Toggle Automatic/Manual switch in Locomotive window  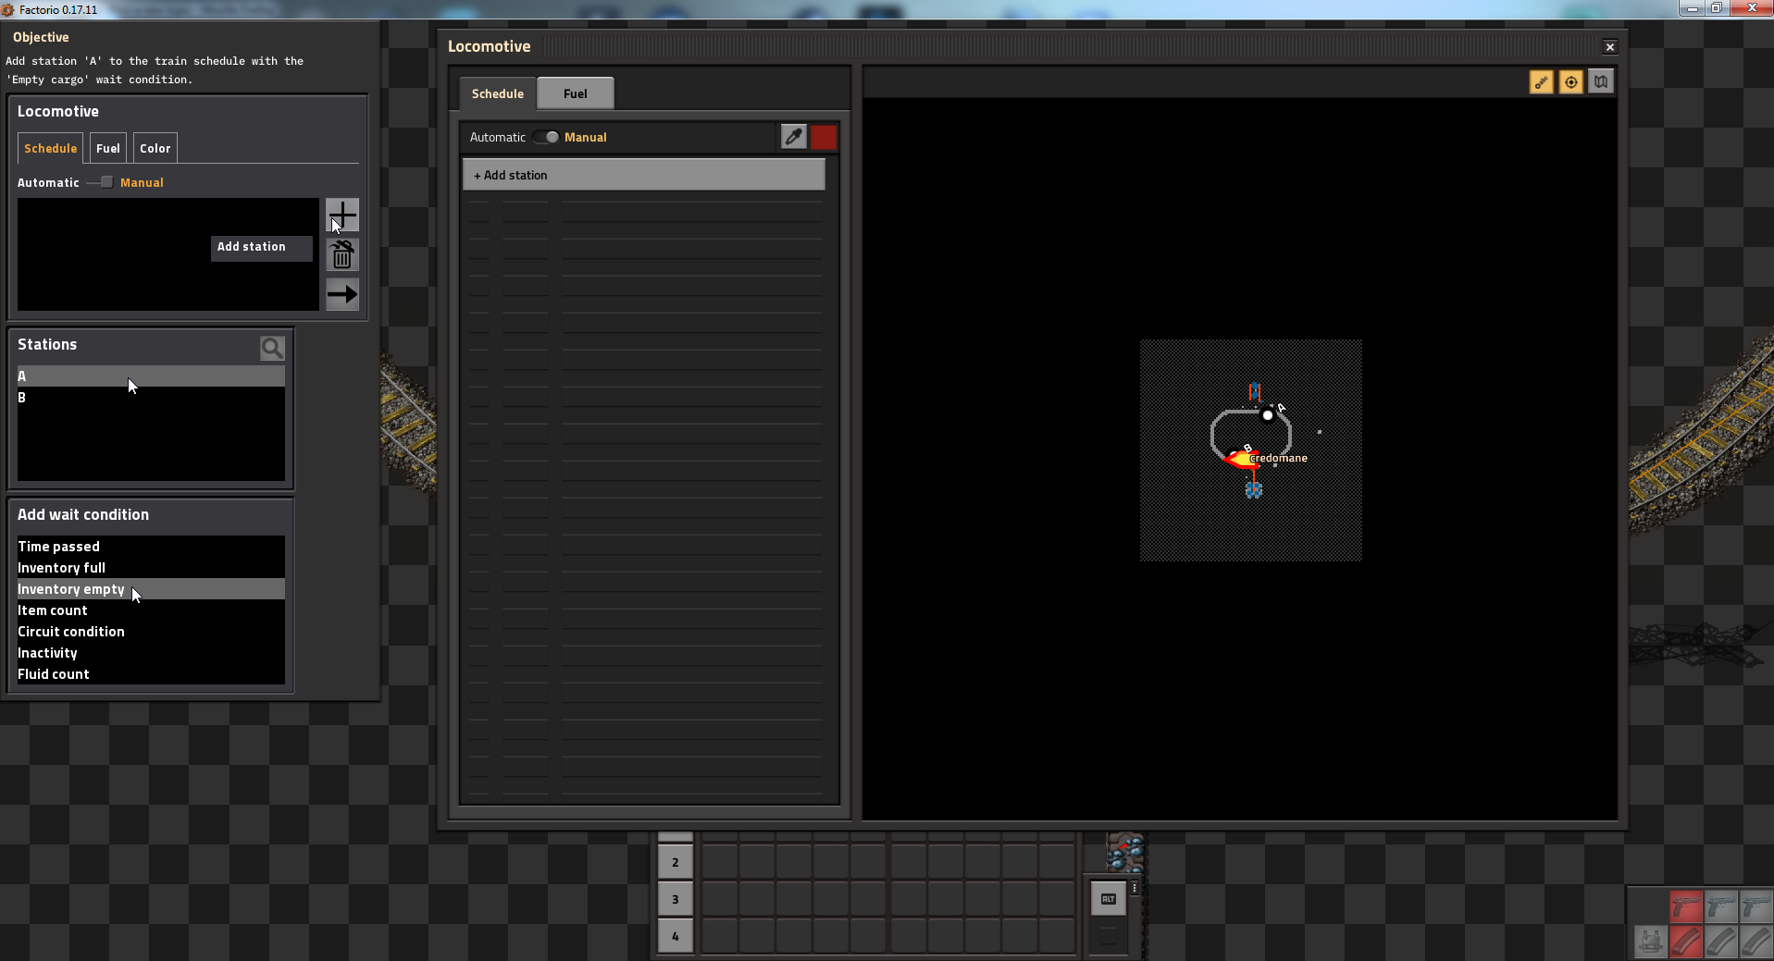coord(545,137)
